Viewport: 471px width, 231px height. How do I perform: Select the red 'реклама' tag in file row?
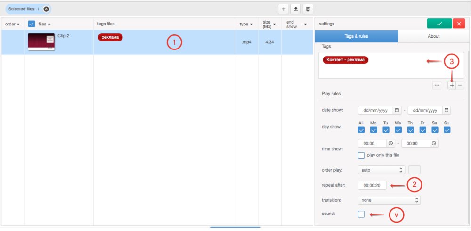(x=110, y=37)
